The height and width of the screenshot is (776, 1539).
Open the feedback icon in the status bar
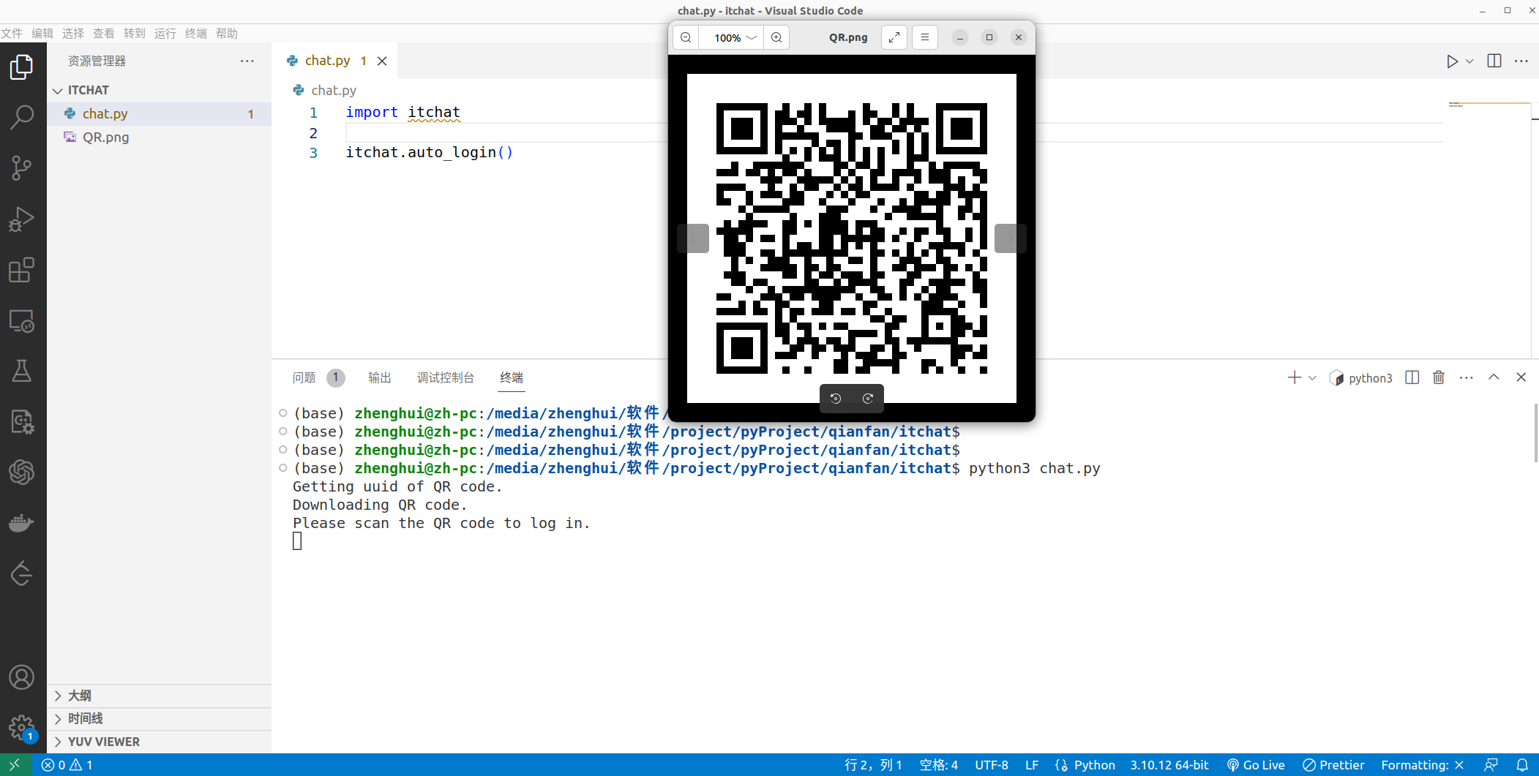point(1491,765)
